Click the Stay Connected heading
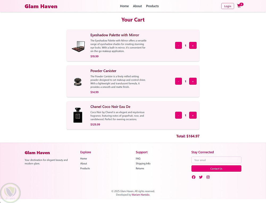 click(x=202, y=152)
